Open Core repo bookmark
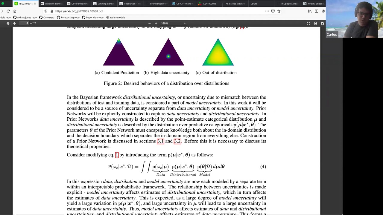This screenshot has width=383, height=215. 47,17
